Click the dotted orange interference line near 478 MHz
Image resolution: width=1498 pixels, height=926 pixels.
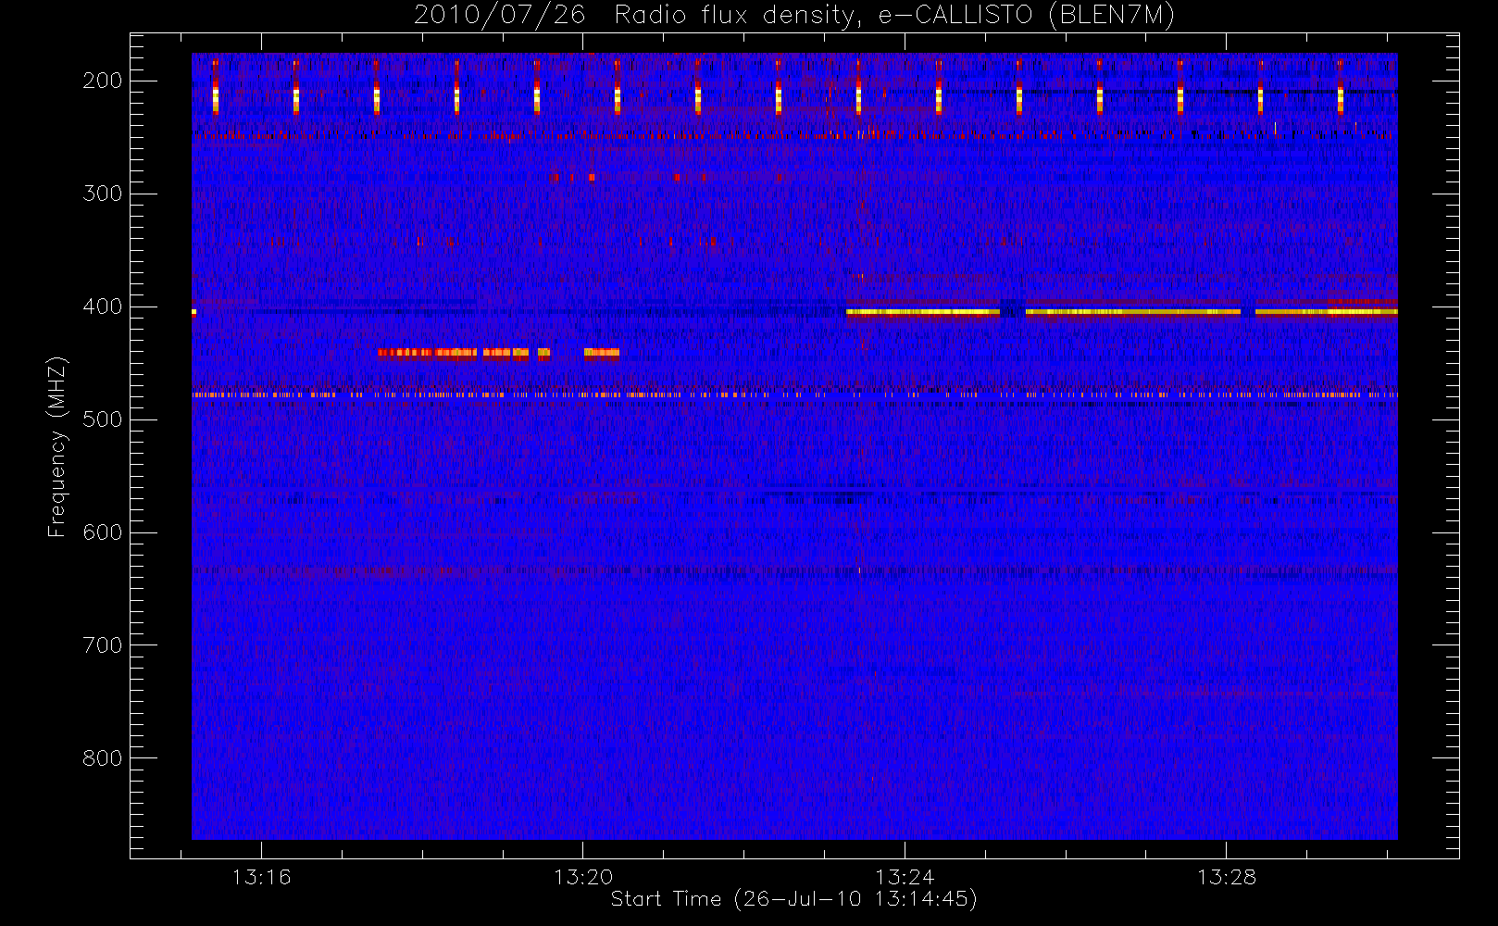point(794,394)
